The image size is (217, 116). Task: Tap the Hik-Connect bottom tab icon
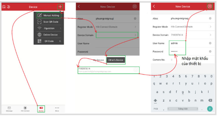(25, 108)
